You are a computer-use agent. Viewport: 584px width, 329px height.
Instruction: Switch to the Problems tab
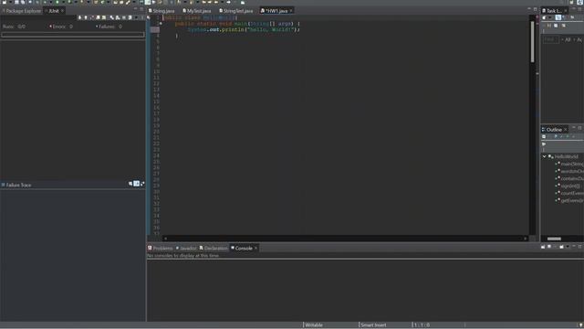tap(161, 248)
